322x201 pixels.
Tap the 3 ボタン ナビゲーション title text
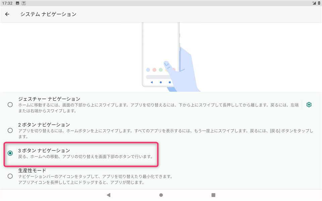(44, 150)
